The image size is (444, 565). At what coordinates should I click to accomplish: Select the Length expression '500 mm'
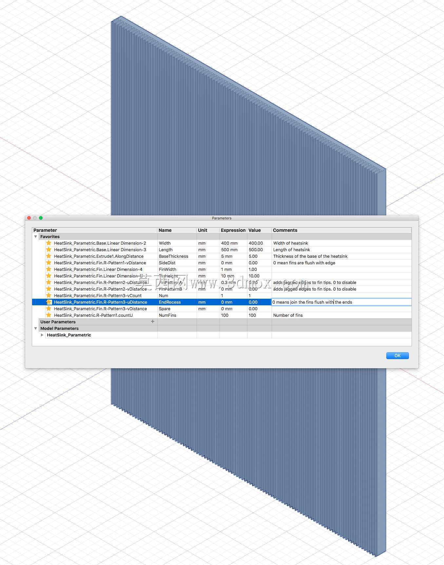click(229, 250)
